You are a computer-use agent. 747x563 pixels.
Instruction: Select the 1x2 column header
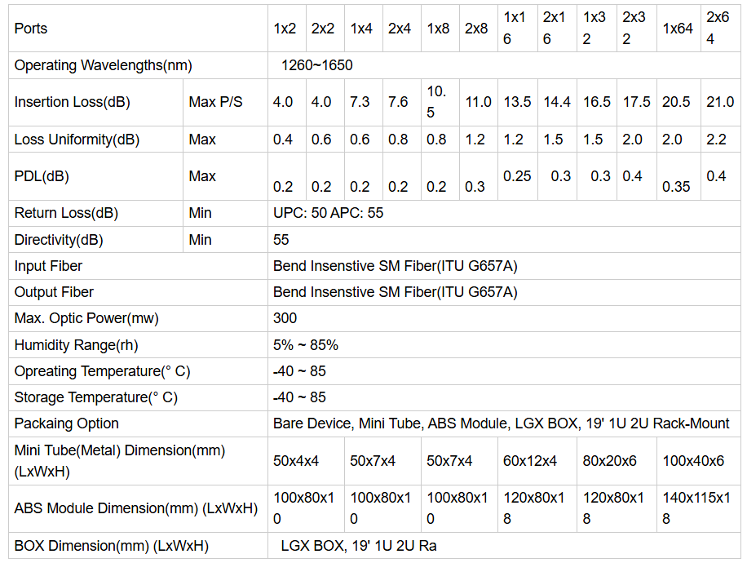285,29
